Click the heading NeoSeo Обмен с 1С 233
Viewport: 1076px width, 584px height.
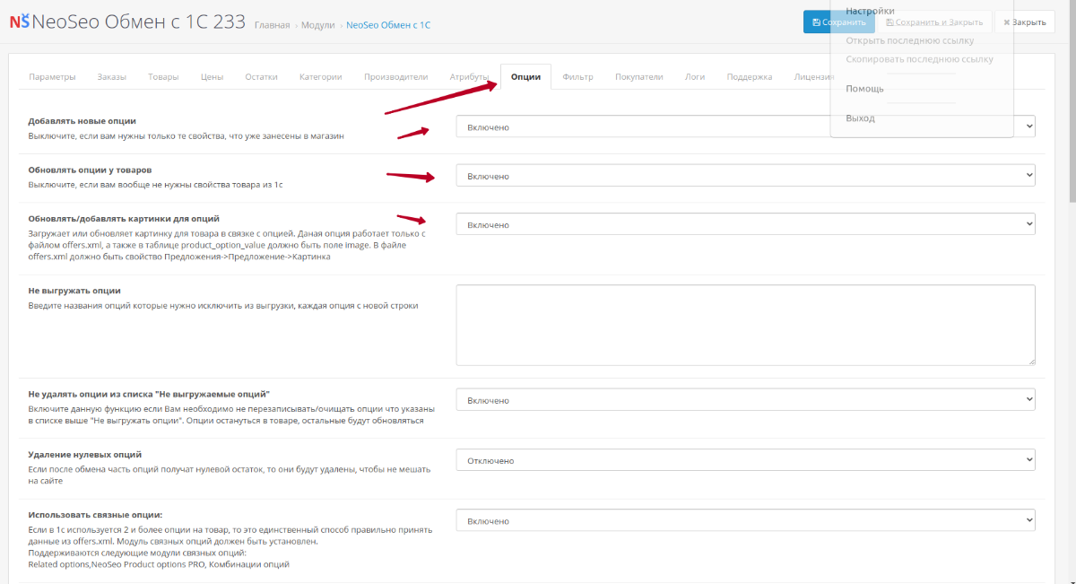(x=139, y=22)
